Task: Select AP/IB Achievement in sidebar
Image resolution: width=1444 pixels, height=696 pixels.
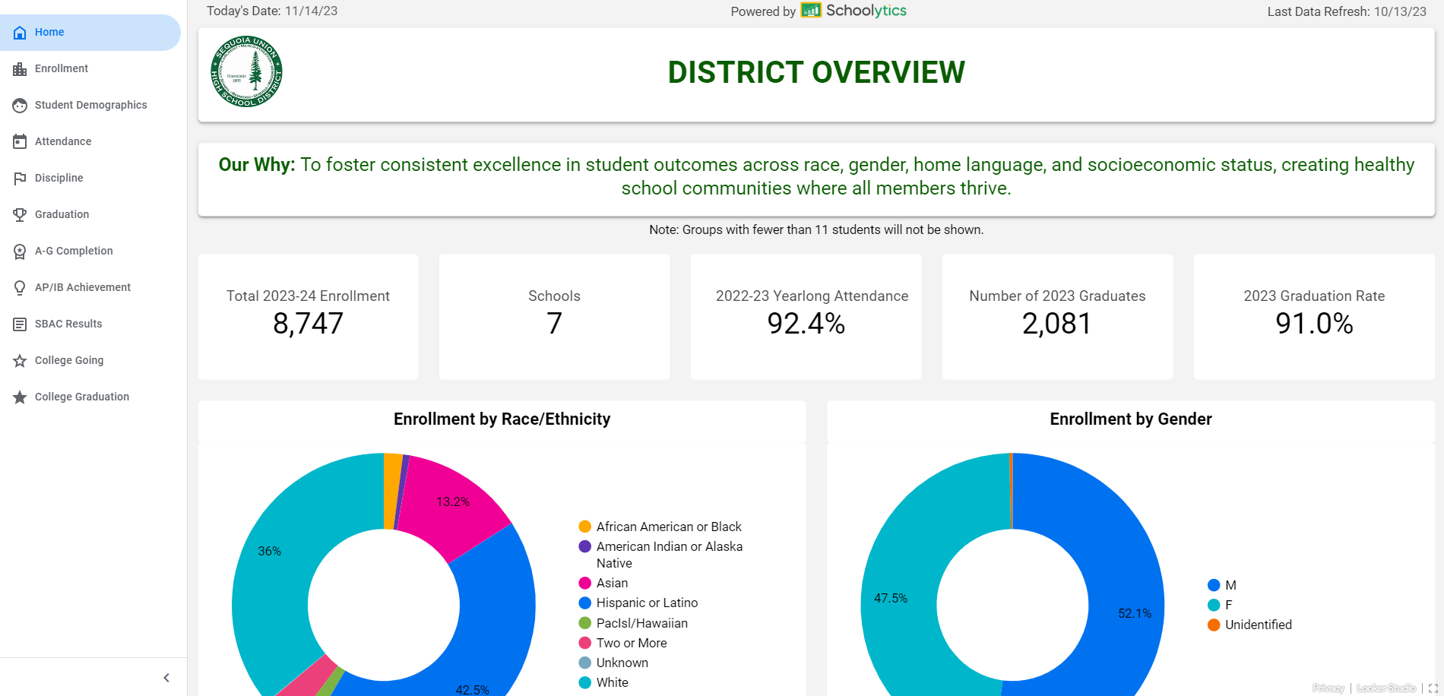Action: pyautogui.click(x=90, y=288)
